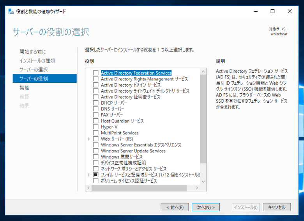The image size is (304, 221).
Task: Go to 開始する前に step
Action: click(33, 52)
